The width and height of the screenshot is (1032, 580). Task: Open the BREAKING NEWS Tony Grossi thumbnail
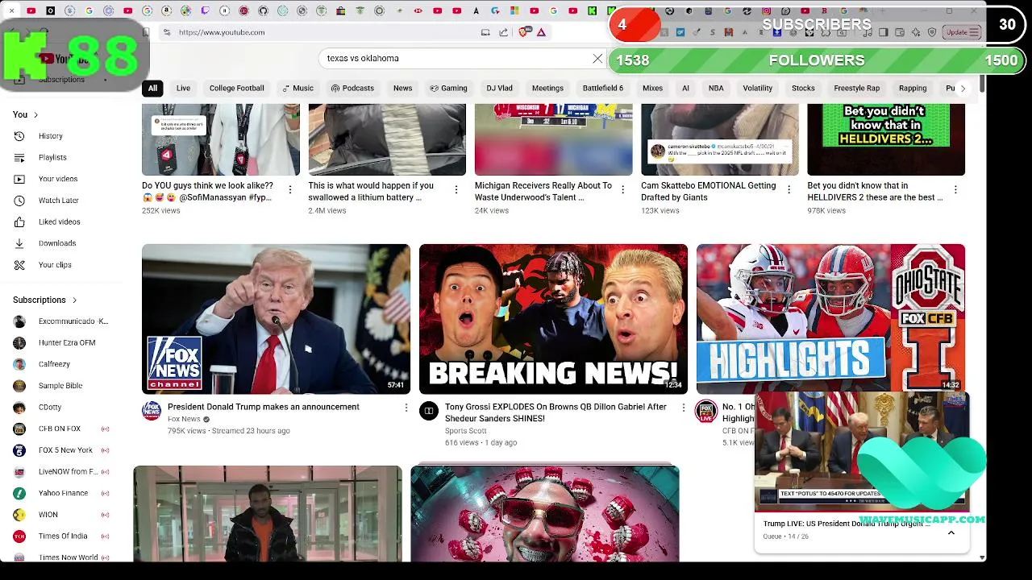[553, 319]
